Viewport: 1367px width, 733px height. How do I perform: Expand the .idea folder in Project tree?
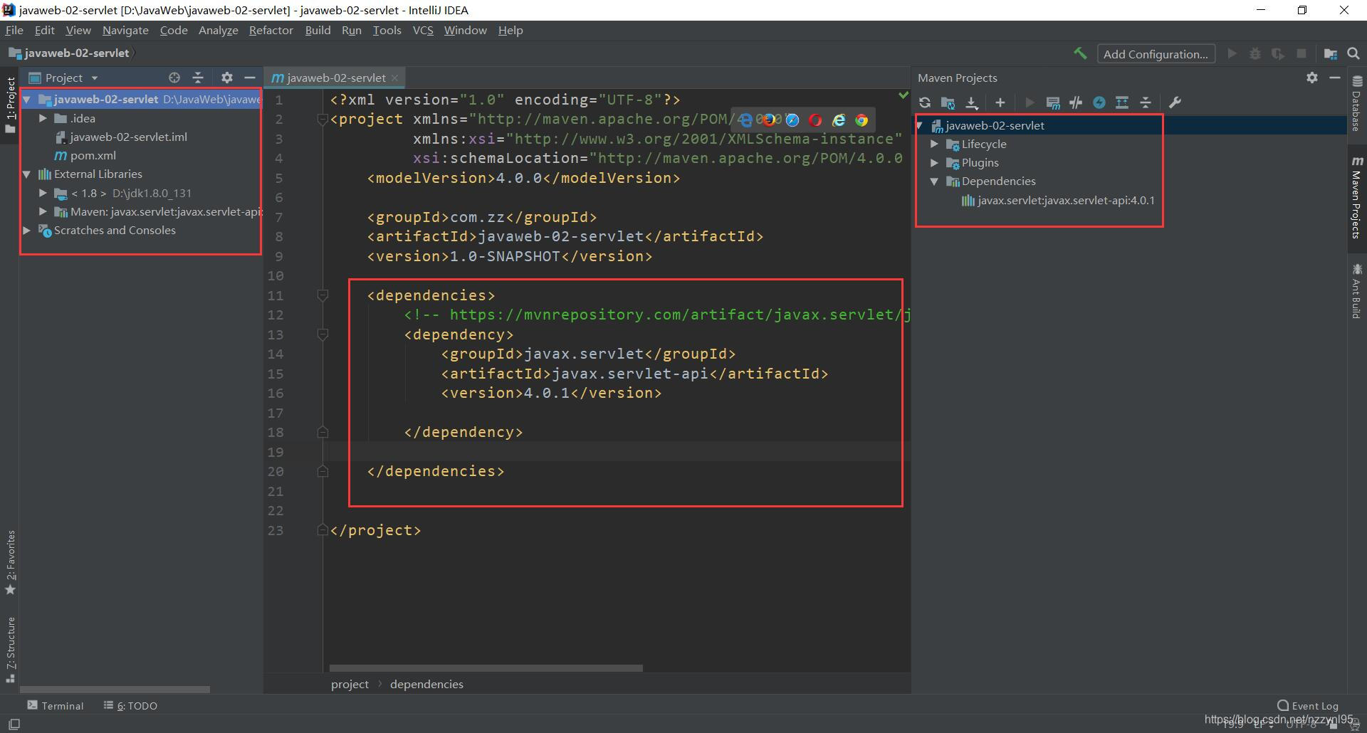tap(43, 118)
